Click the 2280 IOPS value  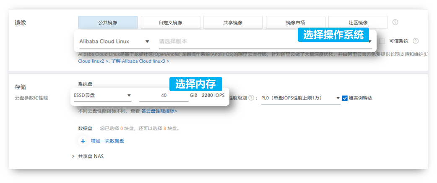(x=213, y=95)
